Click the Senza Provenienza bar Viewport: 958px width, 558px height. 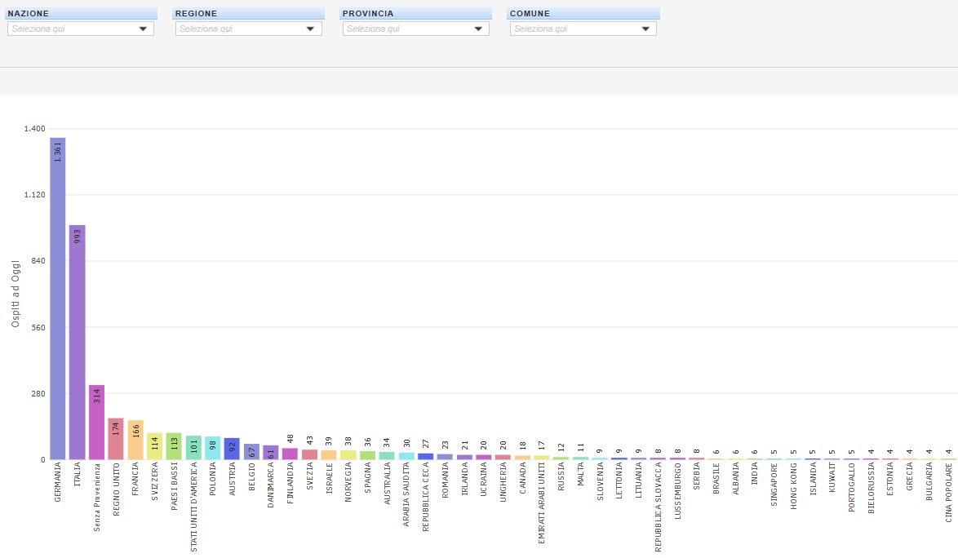96,423
